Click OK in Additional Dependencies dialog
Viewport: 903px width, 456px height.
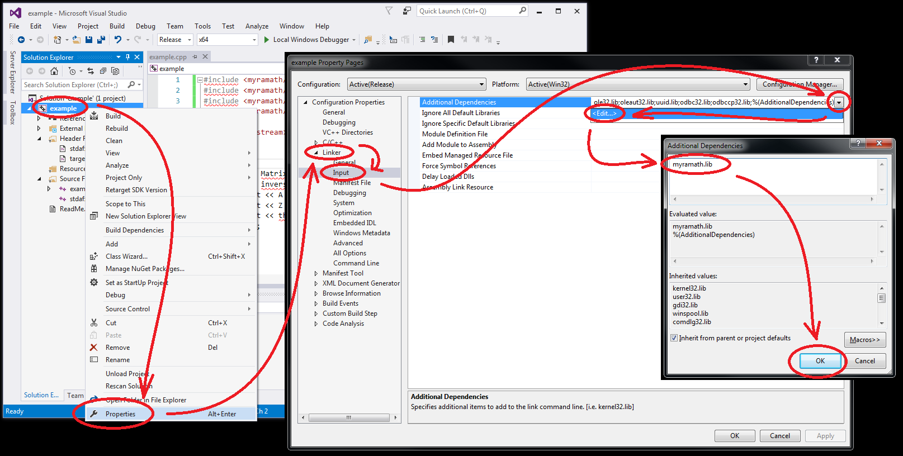pos(820,361)
